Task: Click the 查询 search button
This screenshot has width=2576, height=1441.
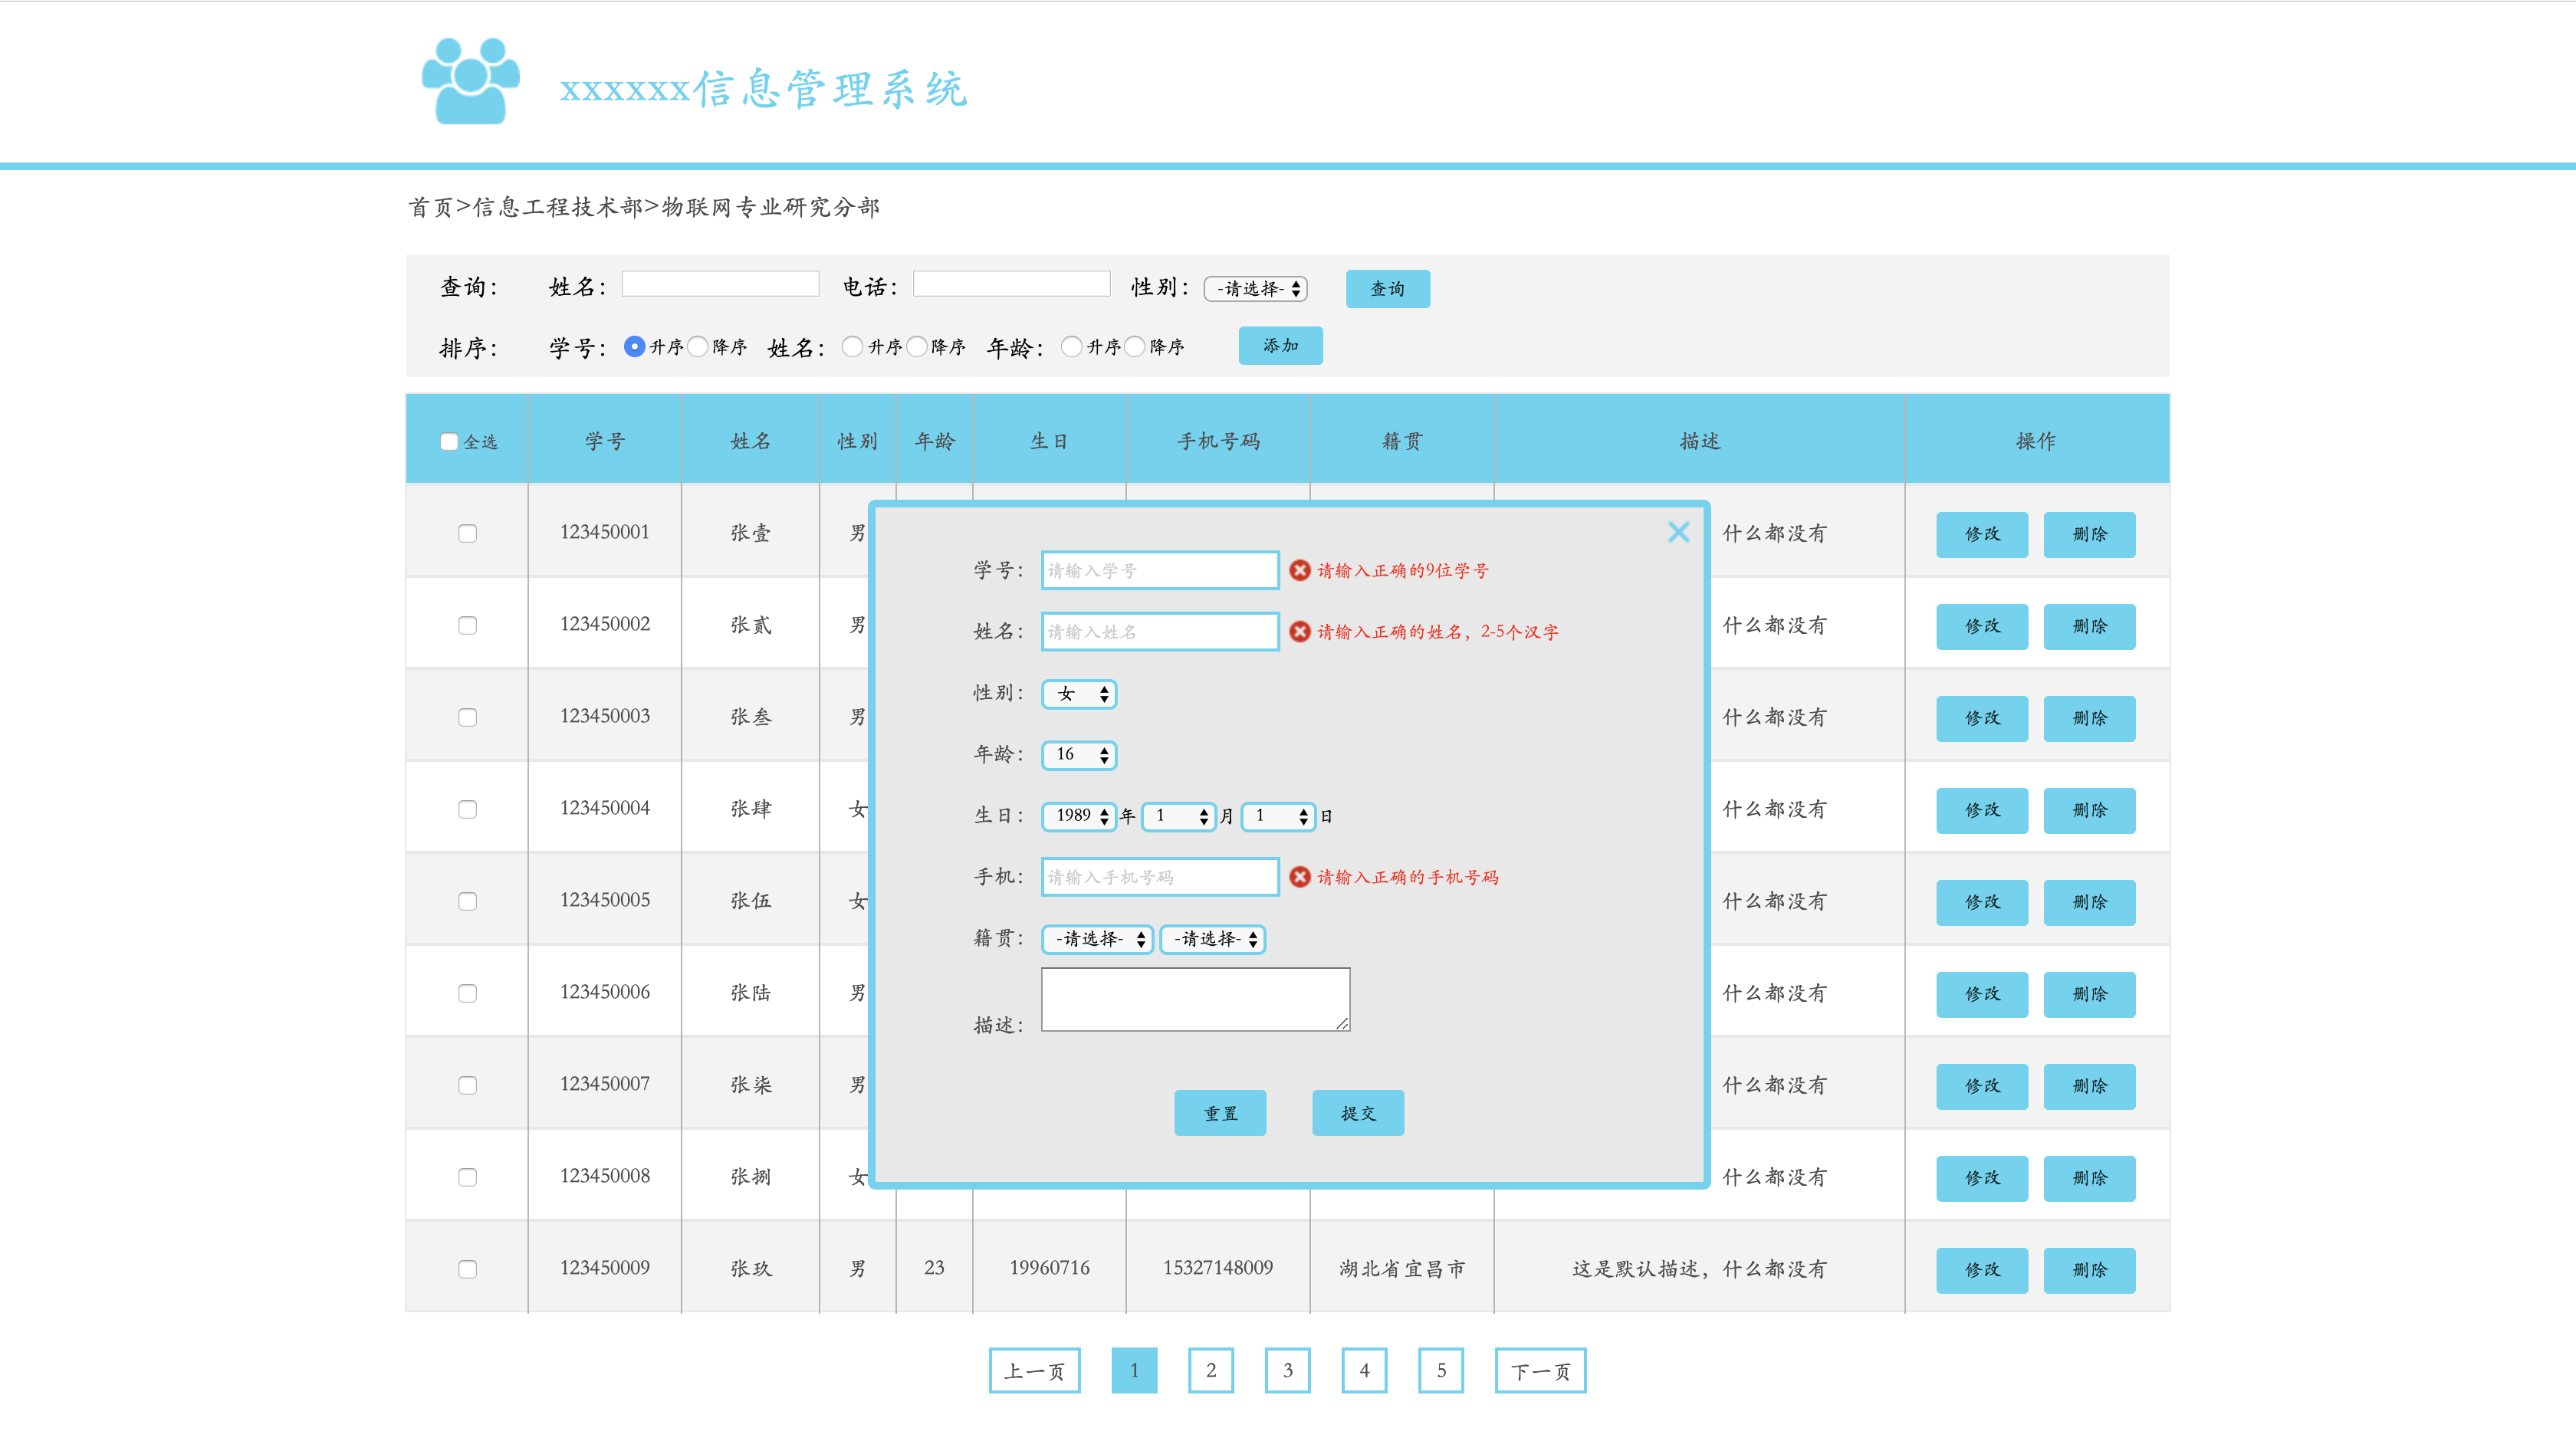Action: [1388, 288]
